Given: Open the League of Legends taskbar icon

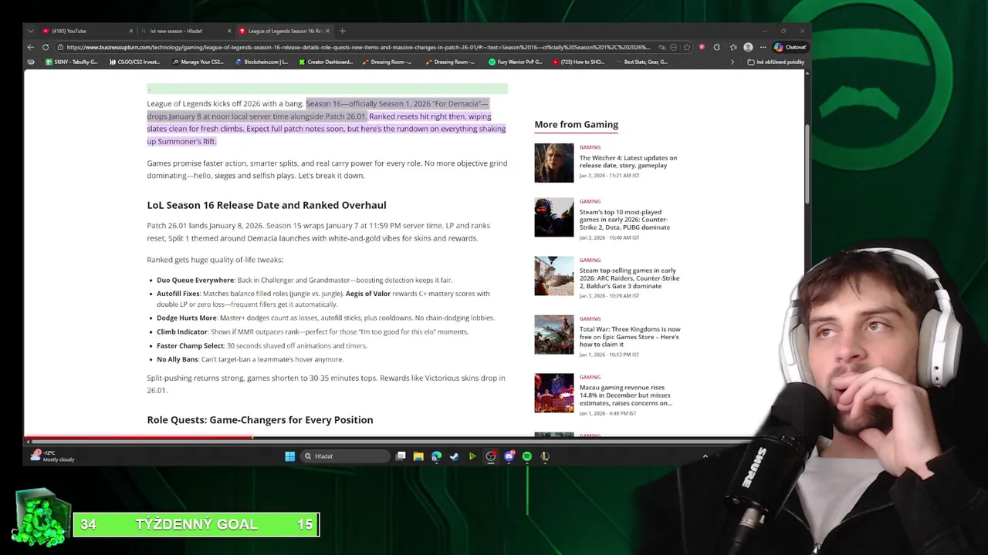Looking at the screenshot, I should (x=545, y=456).
